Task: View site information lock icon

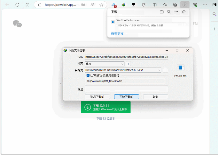Action: (x=40, y=5)
